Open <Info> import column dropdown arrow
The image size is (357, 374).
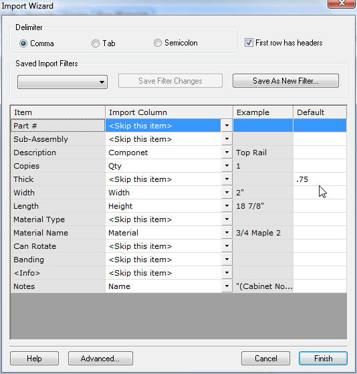227,272
